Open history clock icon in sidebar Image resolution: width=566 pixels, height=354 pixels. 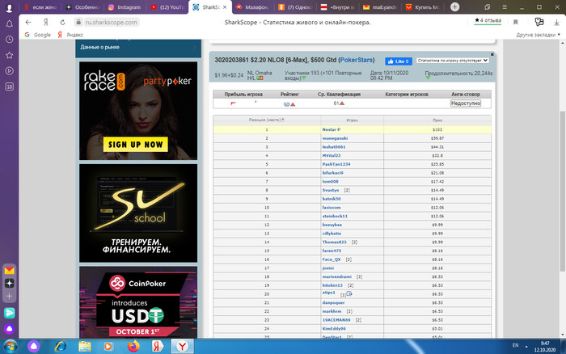pyautogui.click(x=10, y=40)
